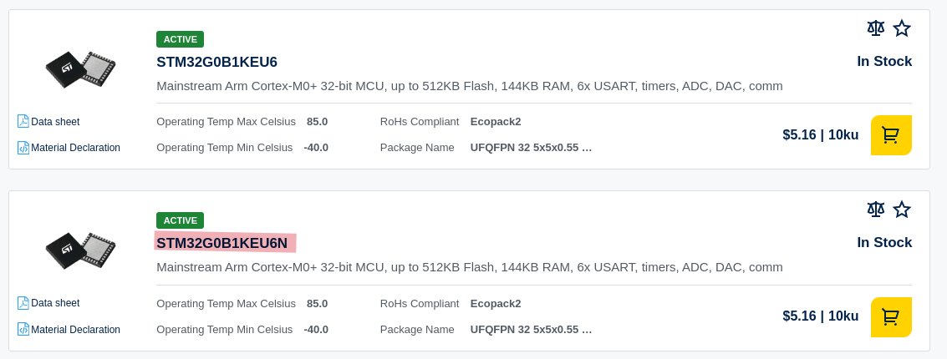Click code-file icon beside second Material Declaration
Screen dimensions: 947x359
(x=23, y=330)
